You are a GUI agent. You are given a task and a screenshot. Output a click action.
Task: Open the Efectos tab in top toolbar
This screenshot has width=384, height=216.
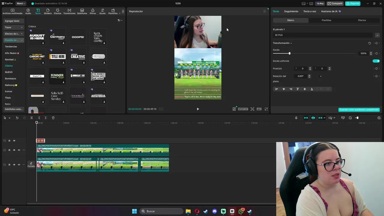click(57, 11)
